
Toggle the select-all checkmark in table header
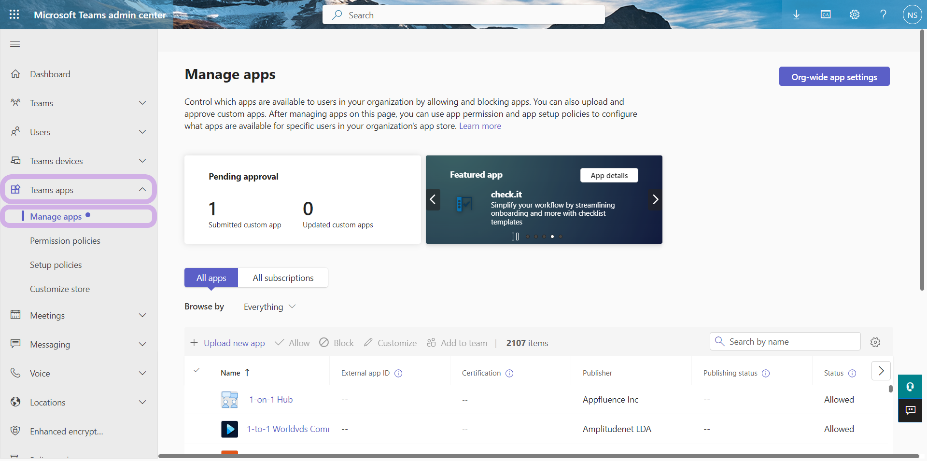(x=197, y=371)
